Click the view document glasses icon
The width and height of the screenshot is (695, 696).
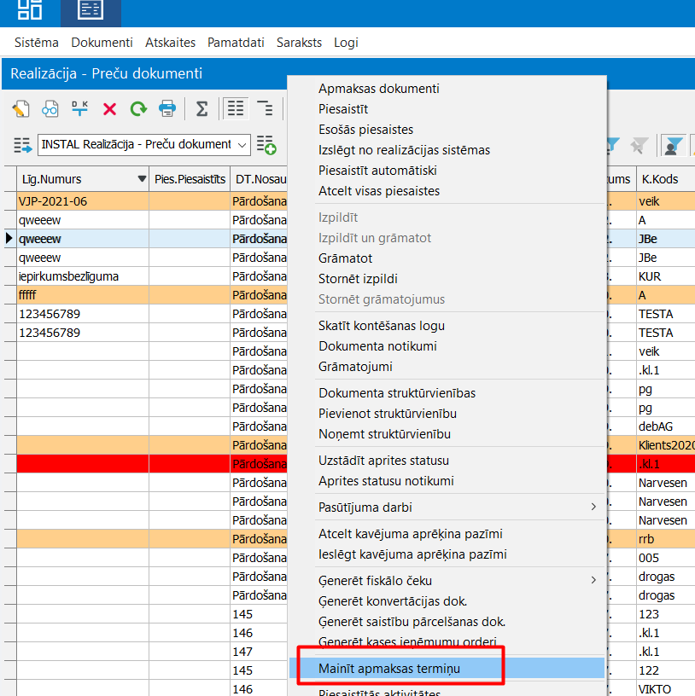tap(50, 108)
